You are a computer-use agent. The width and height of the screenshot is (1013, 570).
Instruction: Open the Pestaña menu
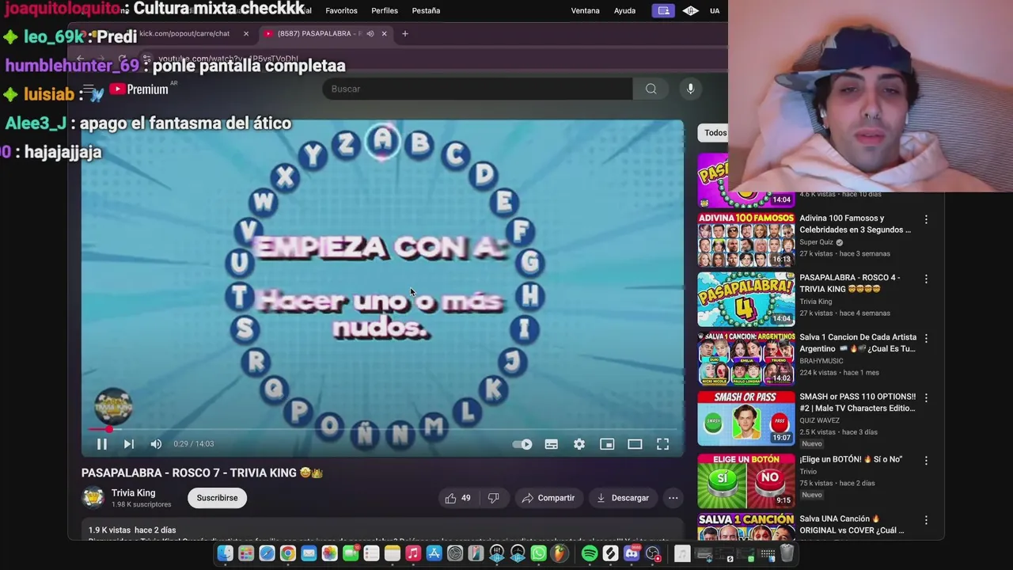(426, 10)
